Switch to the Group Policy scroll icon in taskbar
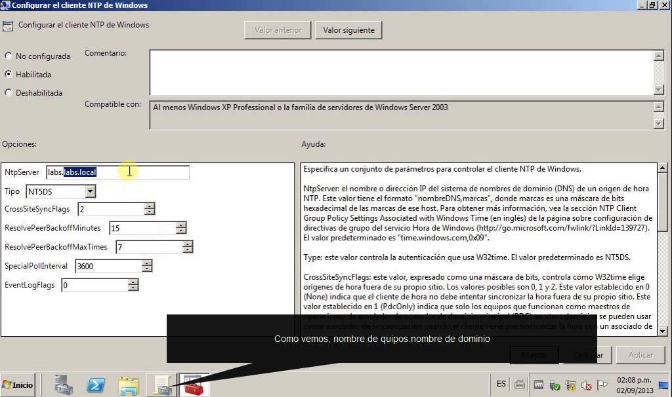This screenshot has height=397, width=672. point(161,385)
